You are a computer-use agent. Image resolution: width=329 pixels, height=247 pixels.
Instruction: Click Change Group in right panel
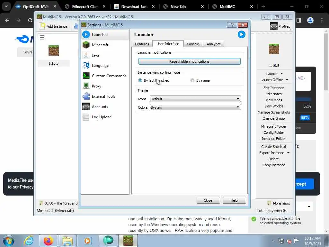point(274,118)
